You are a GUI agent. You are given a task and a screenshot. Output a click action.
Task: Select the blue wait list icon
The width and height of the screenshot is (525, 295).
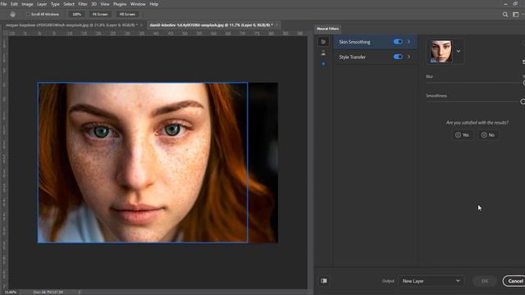tap(323, 64)
